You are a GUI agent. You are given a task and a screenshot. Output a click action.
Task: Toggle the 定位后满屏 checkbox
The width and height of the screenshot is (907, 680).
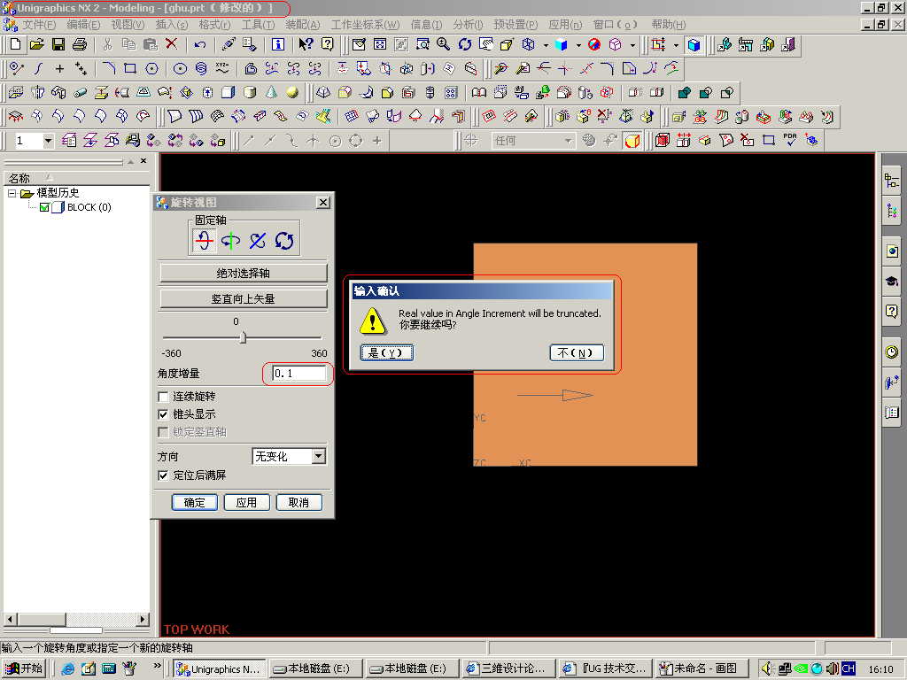pos(163,475)
